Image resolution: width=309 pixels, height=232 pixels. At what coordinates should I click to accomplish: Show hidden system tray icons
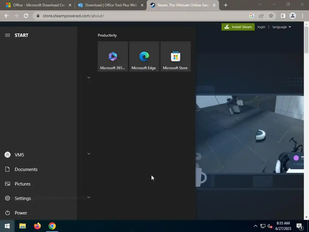[x=255, y=226]
